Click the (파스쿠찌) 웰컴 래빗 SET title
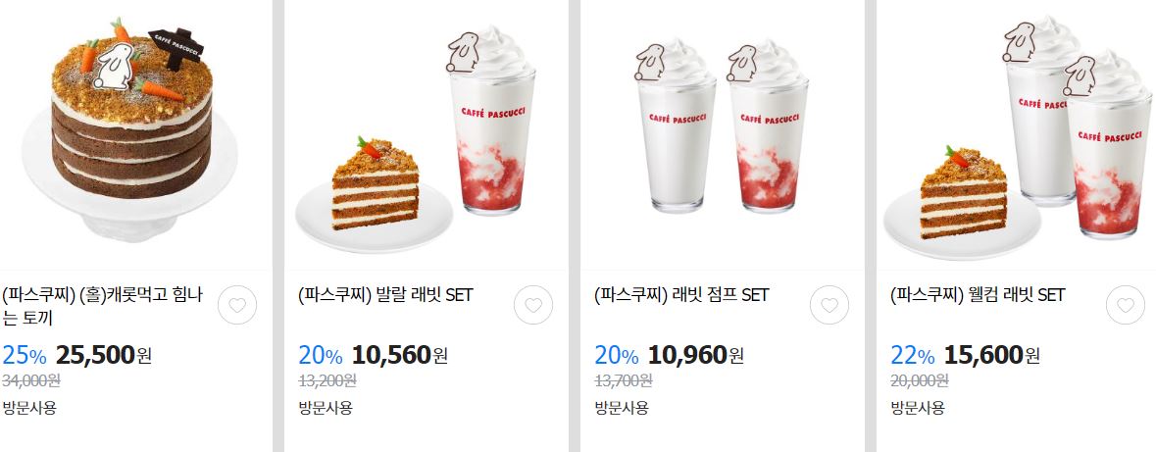The width and height of the screenshot is (1156, 452). tap(978, 296)
